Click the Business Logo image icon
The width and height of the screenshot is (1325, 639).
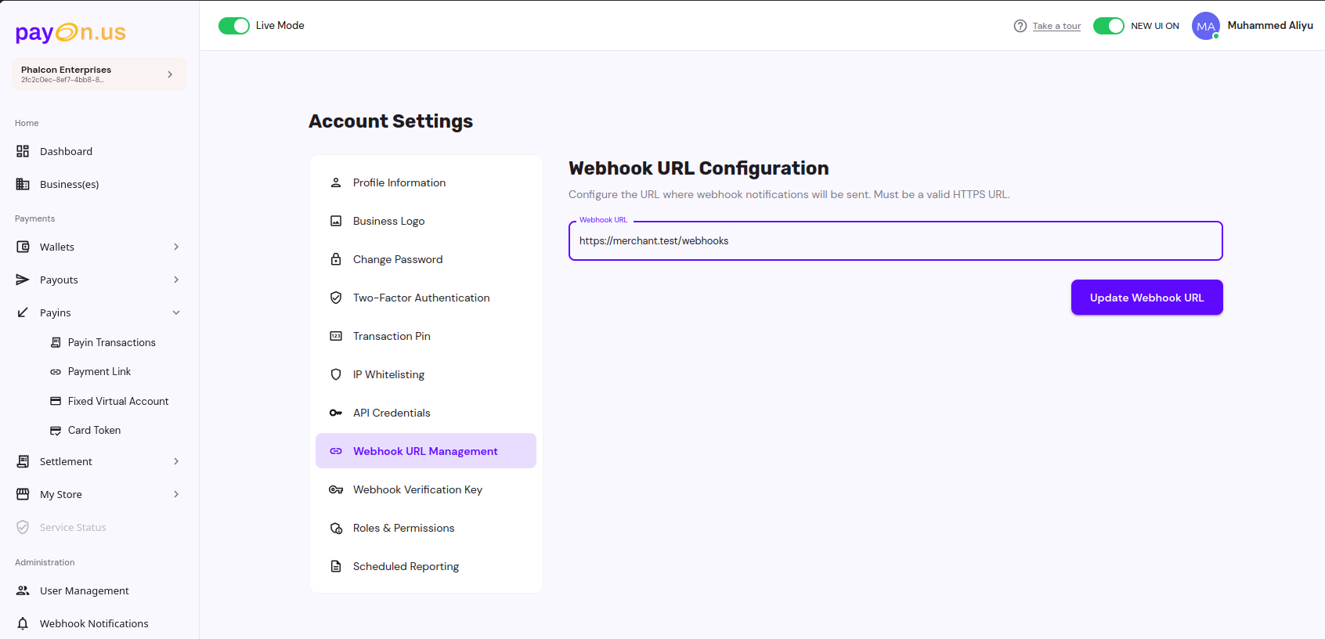click(x=336, y=221)
